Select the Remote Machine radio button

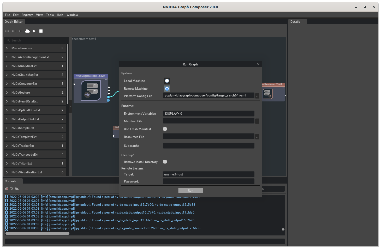pyautogui.click(x=167, y=88)
